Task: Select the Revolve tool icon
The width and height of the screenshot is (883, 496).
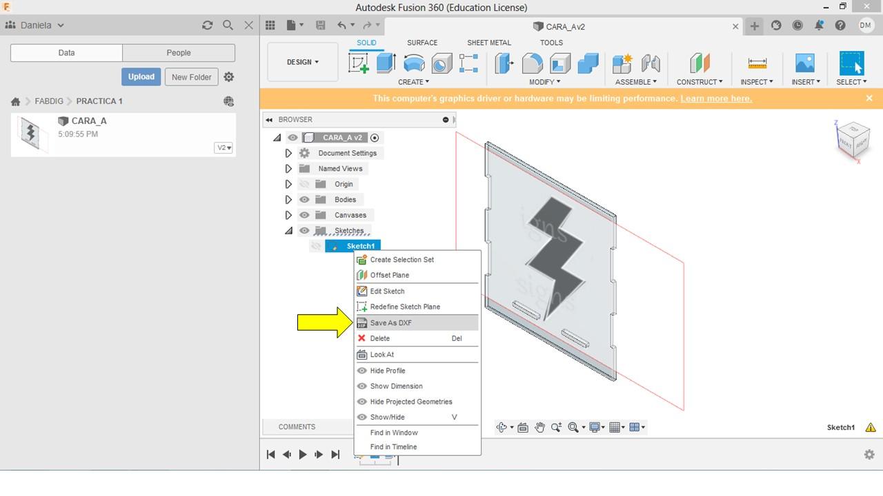Action: click(x=414, y=63)
